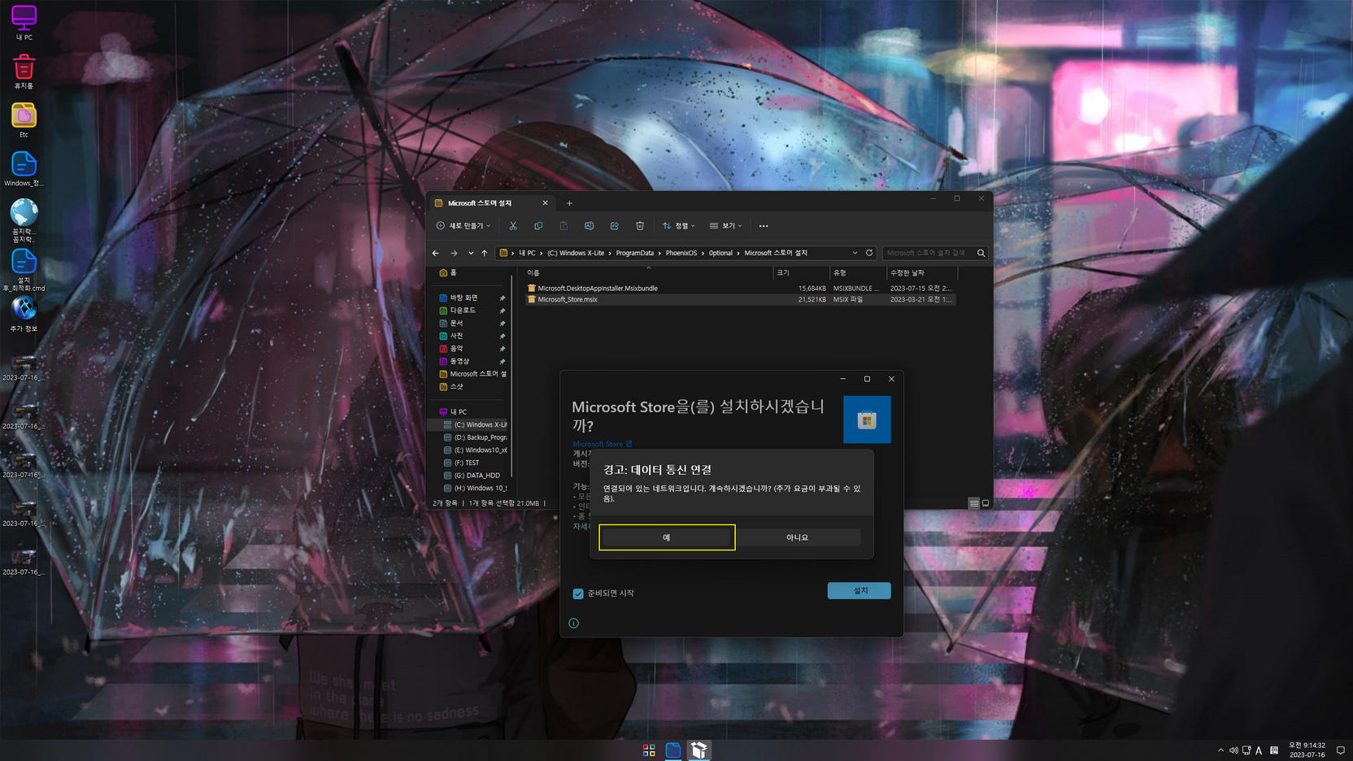Switch to large icons view in status bar
Viewport: 1353px width, 761px height.
pyautogui.click(x=985, y=503)
